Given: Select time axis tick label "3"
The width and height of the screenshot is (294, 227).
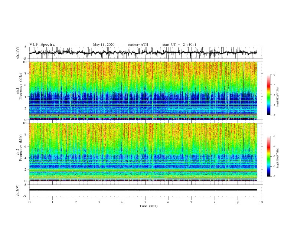Looking at the screenshot, I should click(x=99, y=202).
